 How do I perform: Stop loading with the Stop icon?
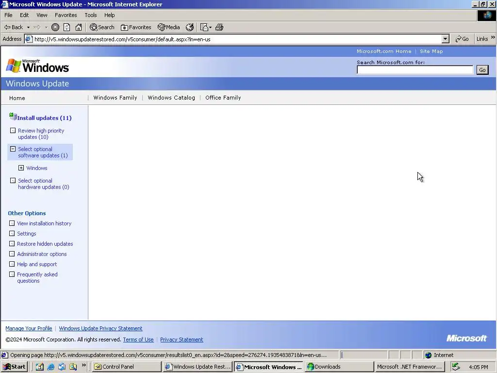55,27
